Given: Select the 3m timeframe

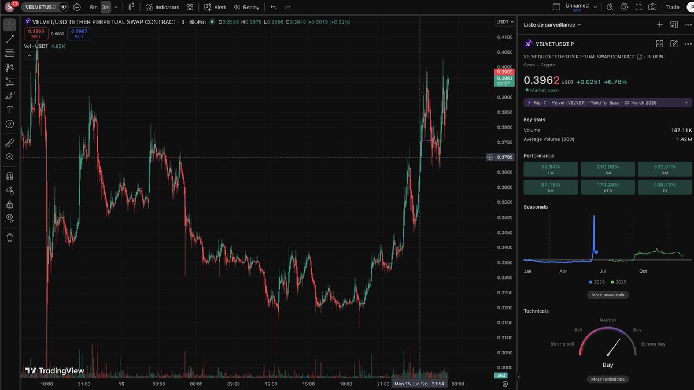Looking at the screenshot, I should pyautogui.click(x=106, y=7).
